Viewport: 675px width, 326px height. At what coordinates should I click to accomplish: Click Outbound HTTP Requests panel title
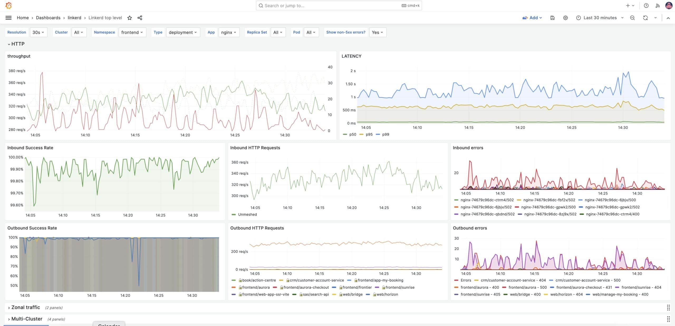257,228
